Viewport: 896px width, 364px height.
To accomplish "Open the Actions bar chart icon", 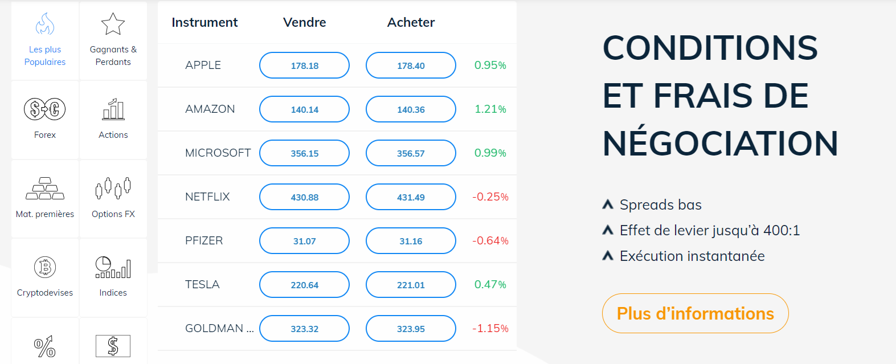I will click(113, 109).
